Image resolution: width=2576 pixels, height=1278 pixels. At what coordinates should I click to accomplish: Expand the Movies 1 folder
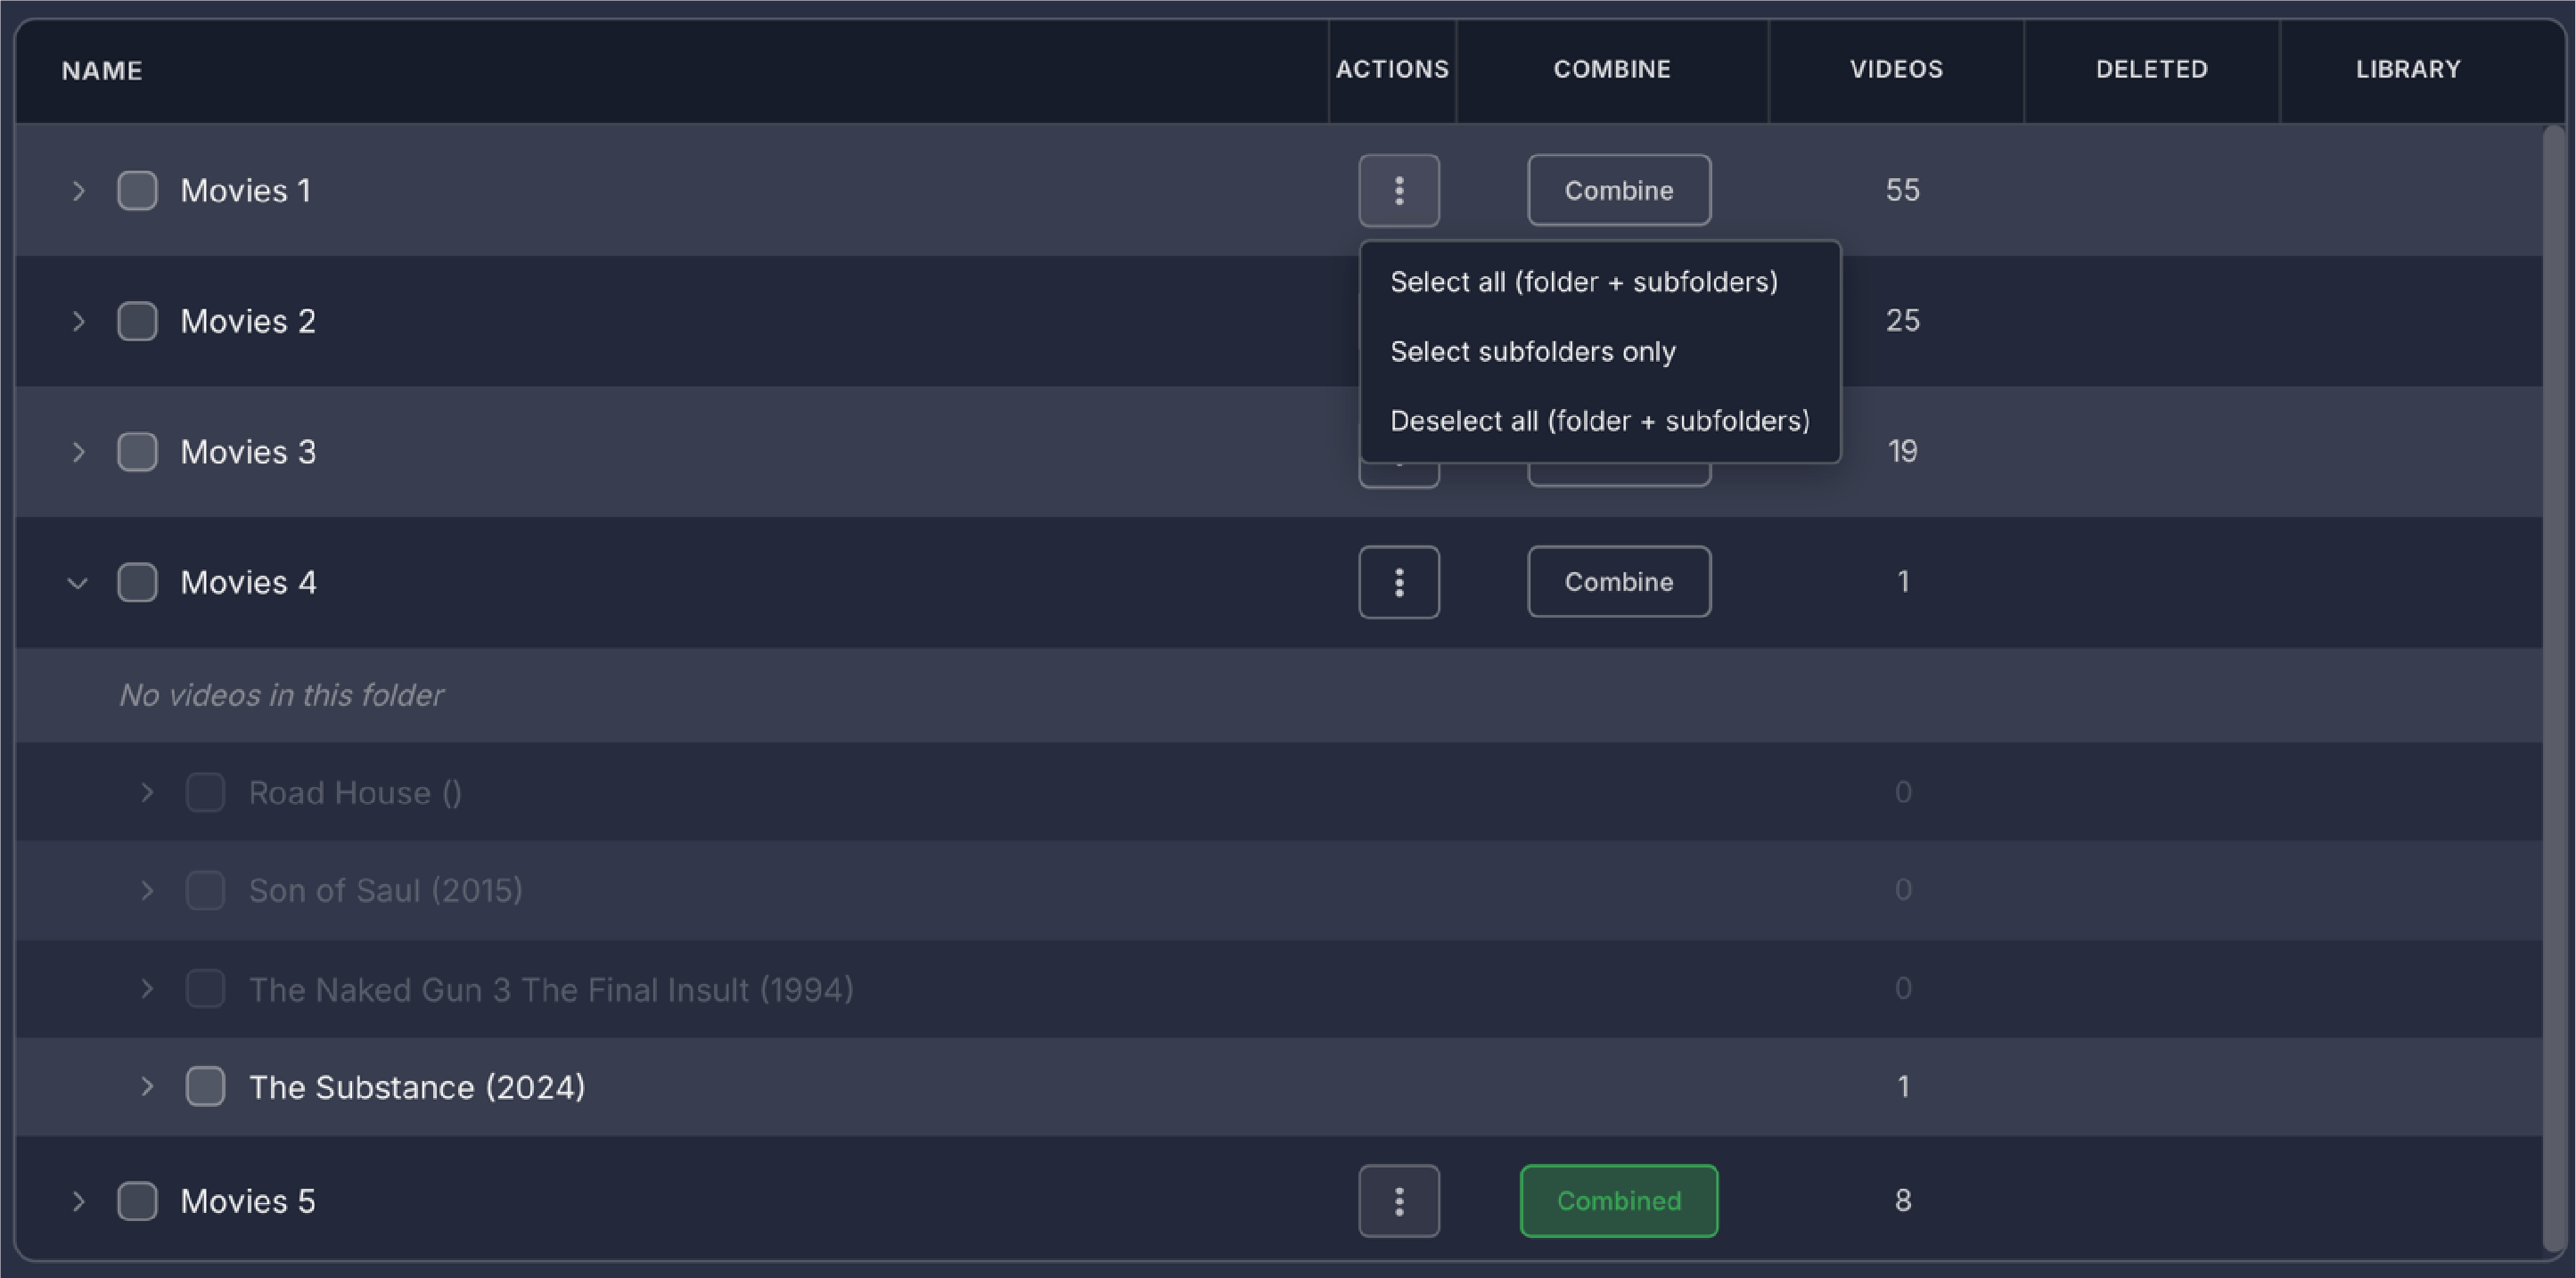[x=78, y=190]
